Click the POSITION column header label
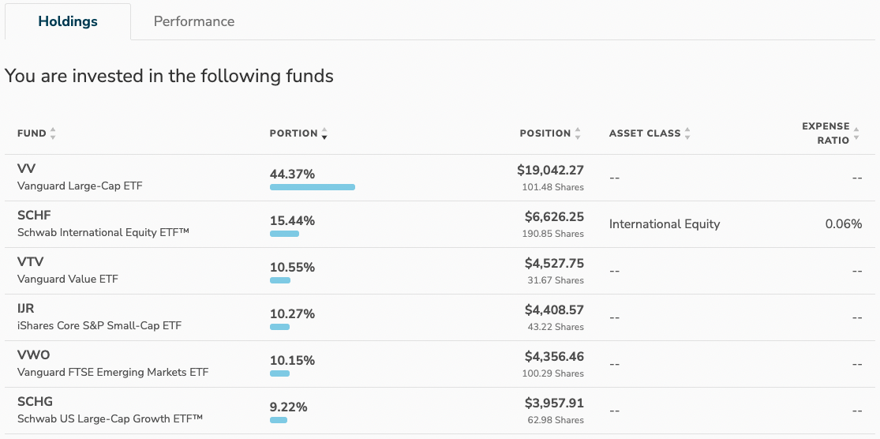This screenshot has width=880, height=439. click(x=545, y=133)
